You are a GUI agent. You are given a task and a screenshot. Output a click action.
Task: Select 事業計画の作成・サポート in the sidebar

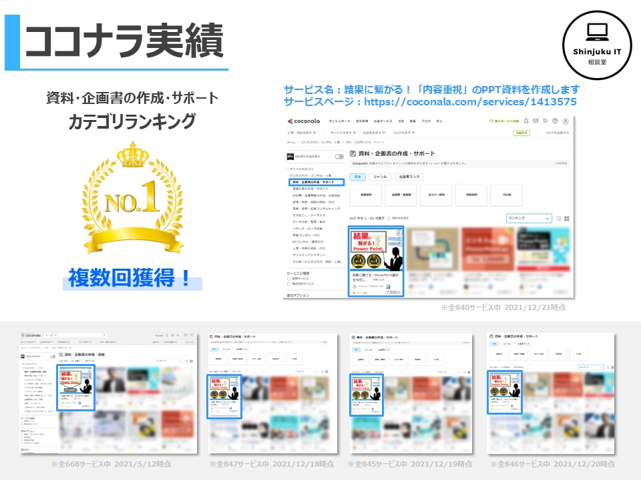(x=310, y=189)
